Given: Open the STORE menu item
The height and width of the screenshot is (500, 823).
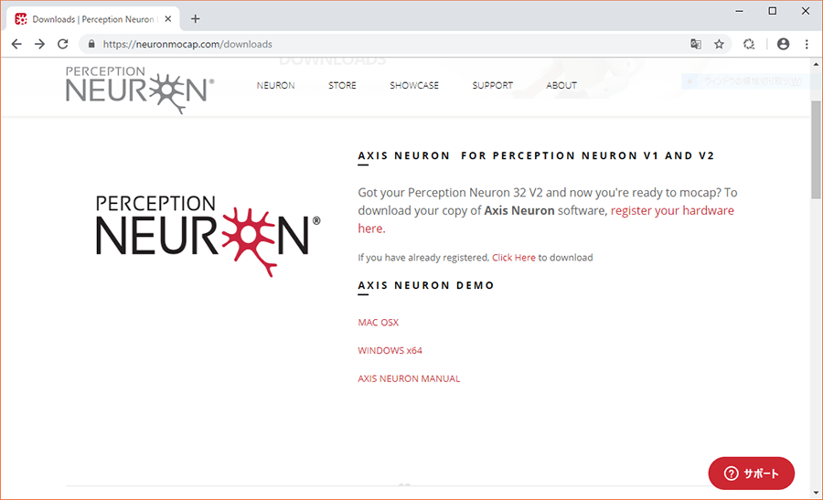Looking at the screenshot, I should coord(342,86).
